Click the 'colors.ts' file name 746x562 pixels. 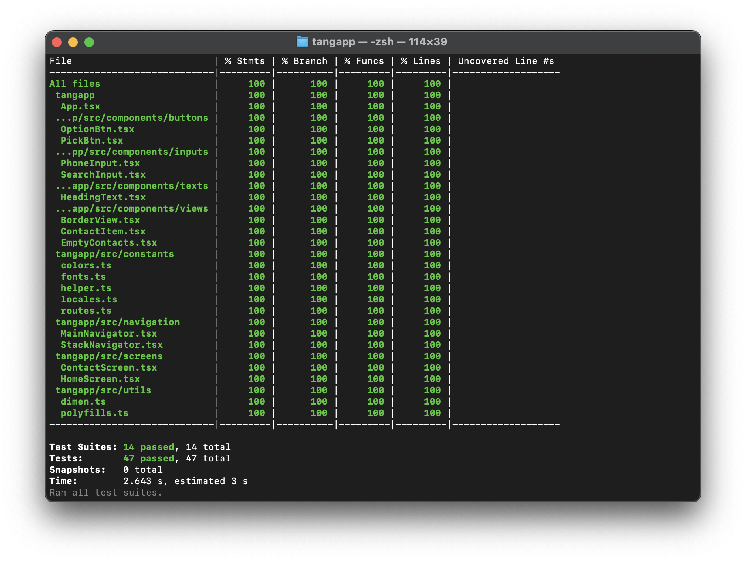(x=86, y=266)
